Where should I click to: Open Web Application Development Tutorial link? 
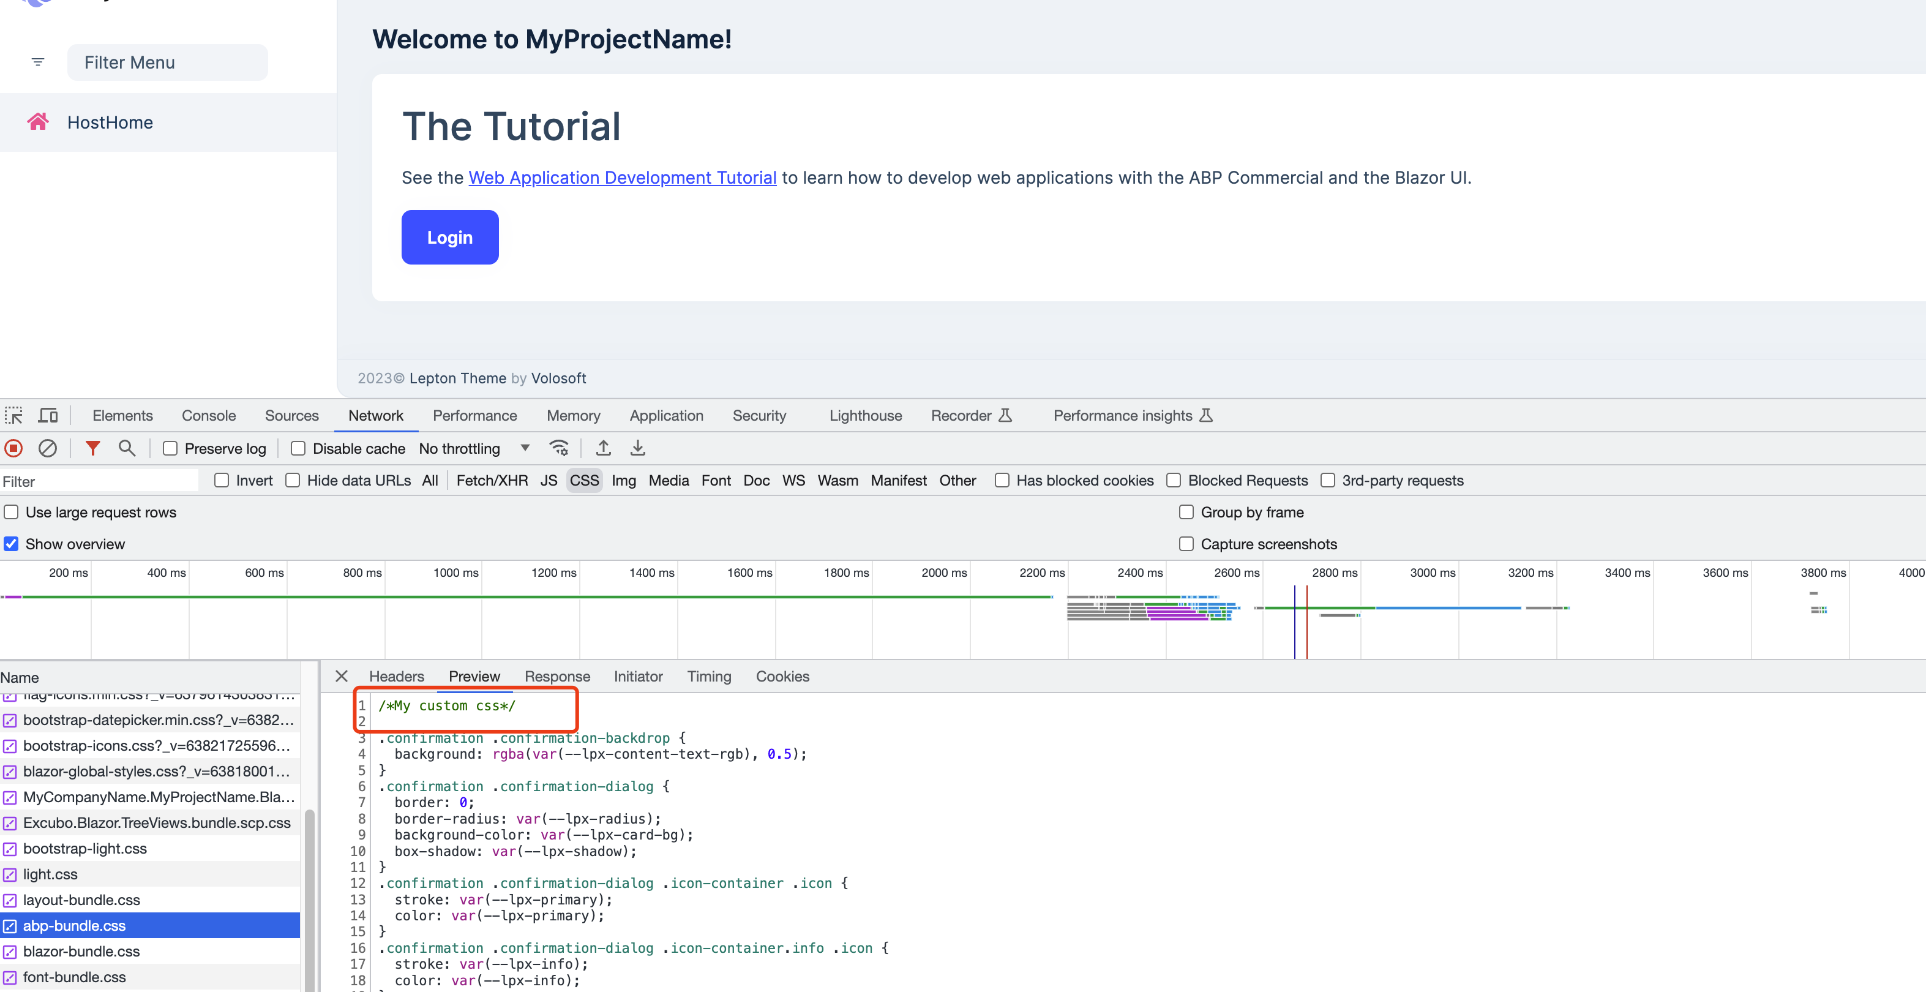pyautogui.click(x=622, y=178)
